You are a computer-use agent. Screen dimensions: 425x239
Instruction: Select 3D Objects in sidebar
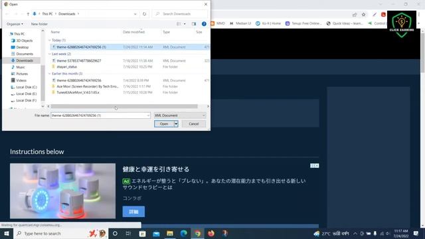(x=24, y=40)
